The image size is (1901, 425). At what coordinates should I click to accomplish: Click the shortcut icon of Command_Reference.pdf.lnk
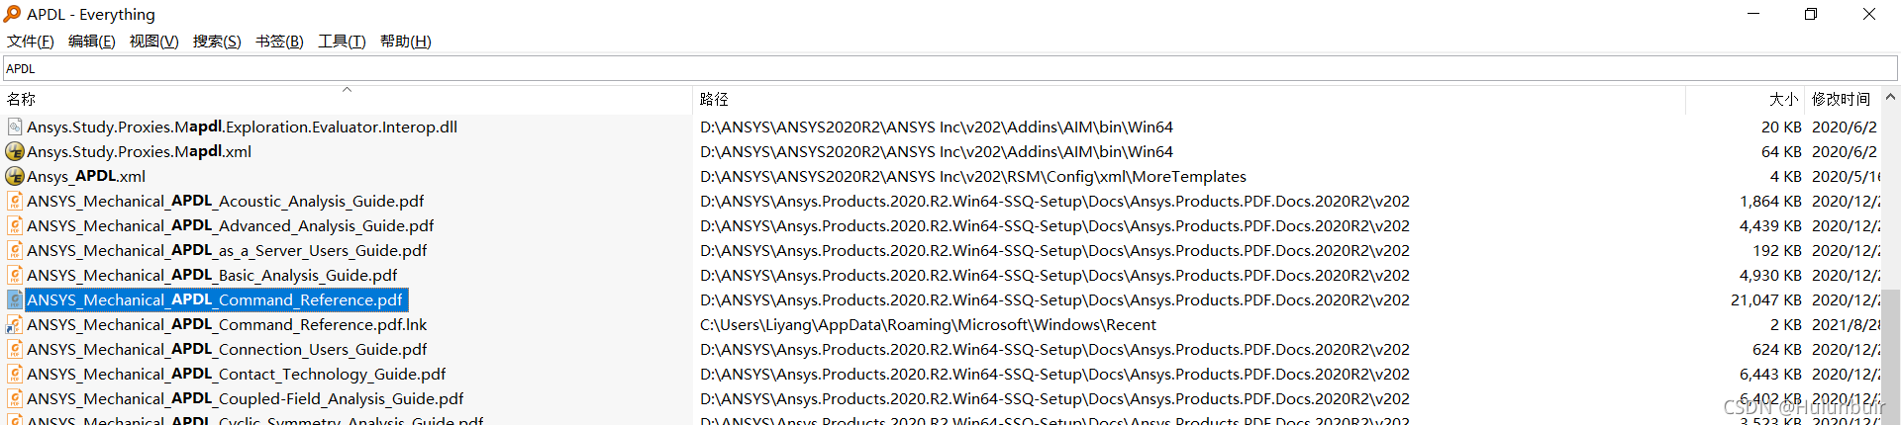tap(15, 324)
